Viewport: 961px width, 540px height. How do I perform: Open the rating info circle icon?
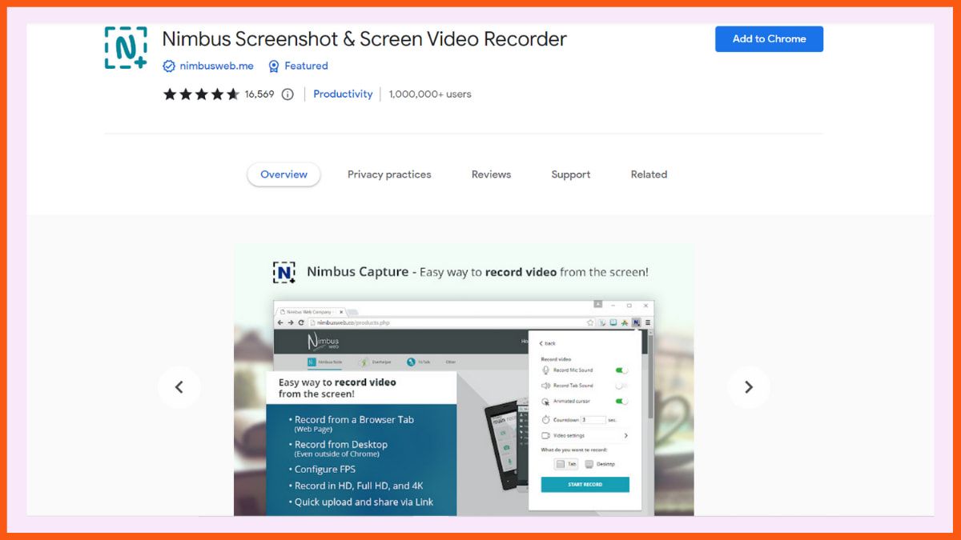pos(287,94)
